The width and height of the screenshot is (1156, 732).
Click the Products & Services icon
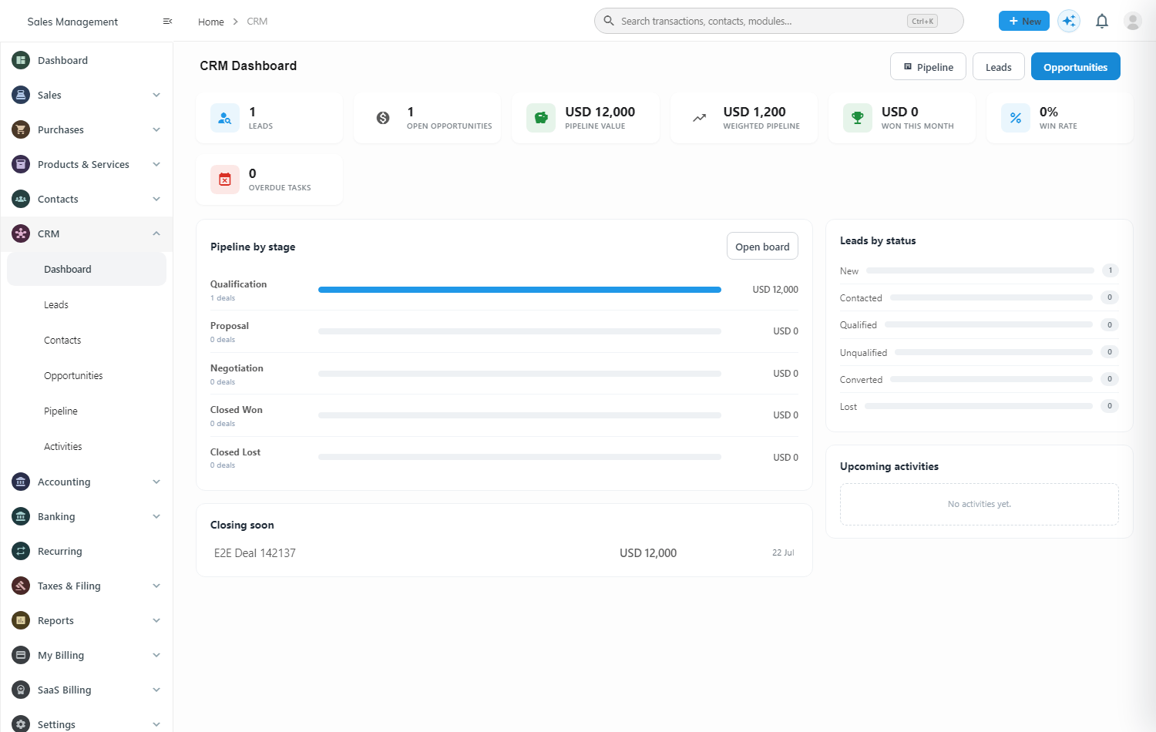[21, 164]
